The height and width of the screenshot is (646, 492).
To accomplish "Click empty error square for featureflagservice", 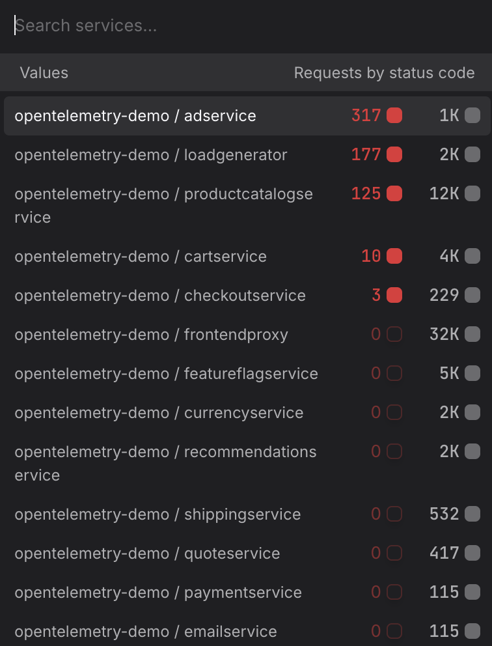I will pos(394,374).
